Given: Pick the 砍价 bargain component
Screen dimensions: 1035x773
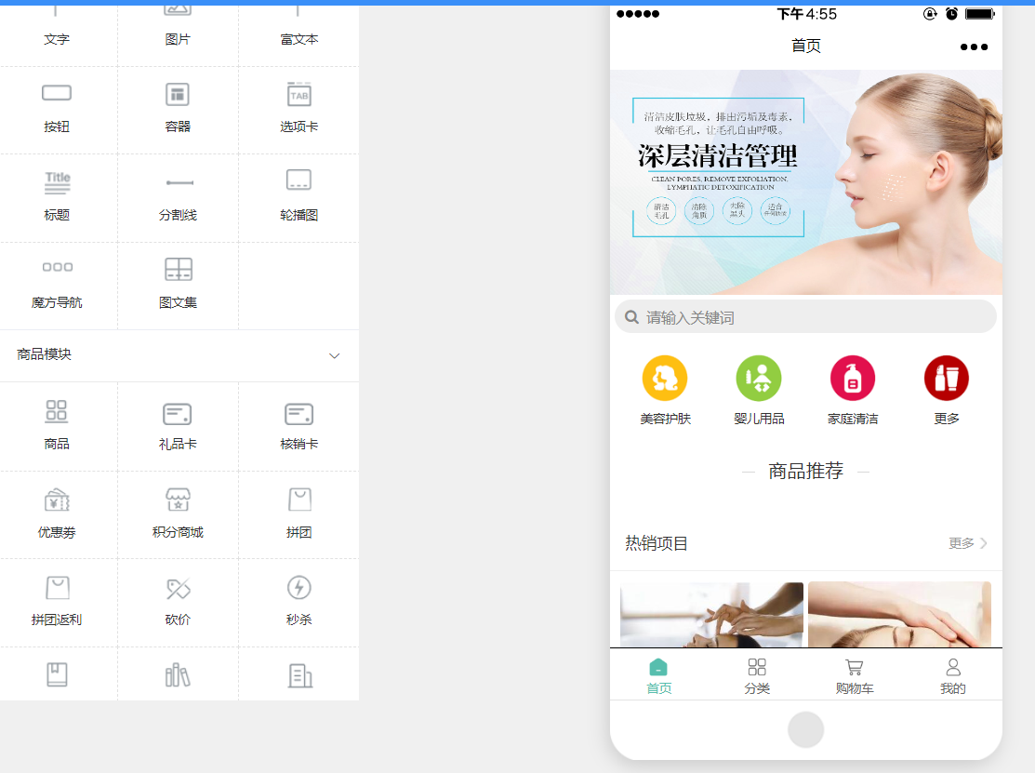Looking at the screenshot, I should (x=178, y=602).
